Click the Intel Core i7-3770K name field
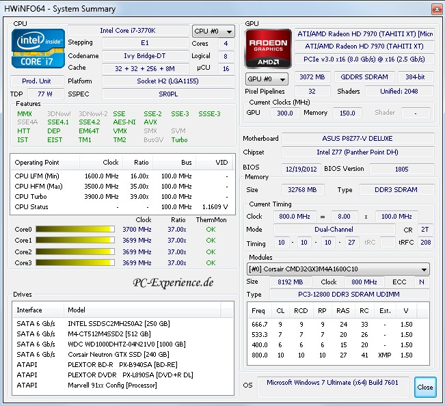 [129, 31]
